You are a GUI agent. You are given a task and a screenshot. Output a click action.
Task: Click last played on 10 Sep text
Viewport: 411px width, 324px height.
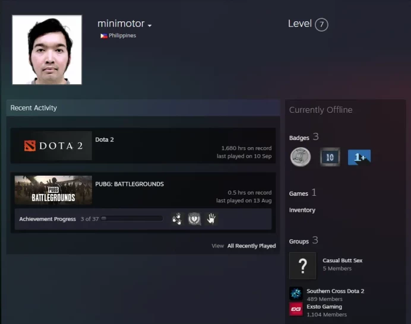pos(244,156)
